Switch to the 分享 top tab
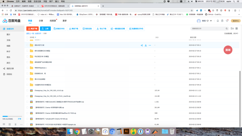The height and width of the screenshot is (136, 242). point(41,20)
